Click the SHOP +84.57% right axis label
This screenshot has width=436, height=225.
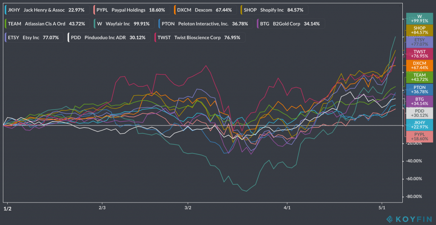coord(419,30)
